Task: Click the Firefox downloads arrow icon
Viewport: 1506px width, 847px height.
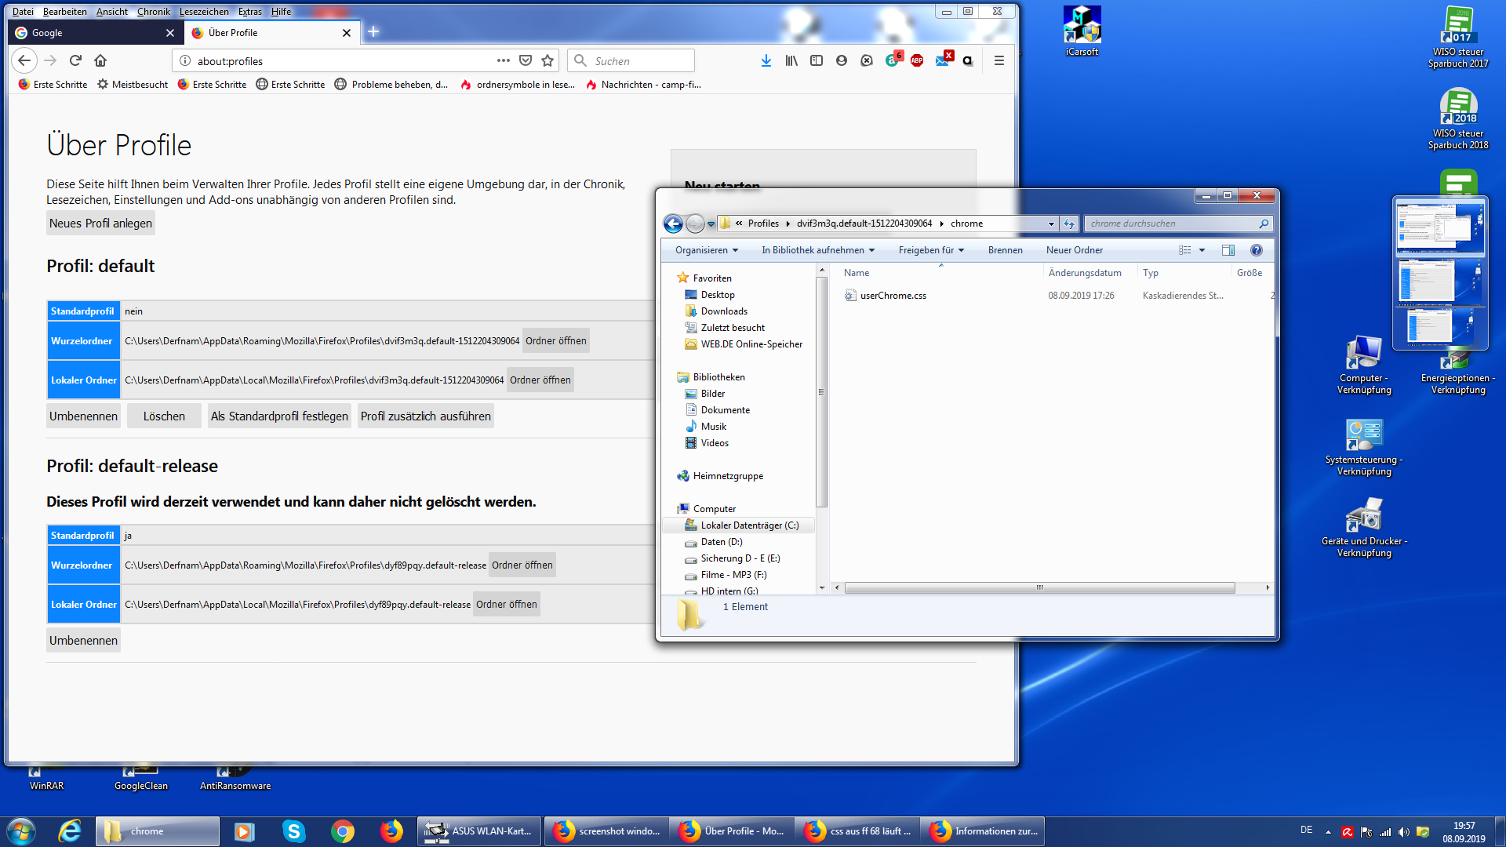Action: pyautogui.click(x=766, y=60)
